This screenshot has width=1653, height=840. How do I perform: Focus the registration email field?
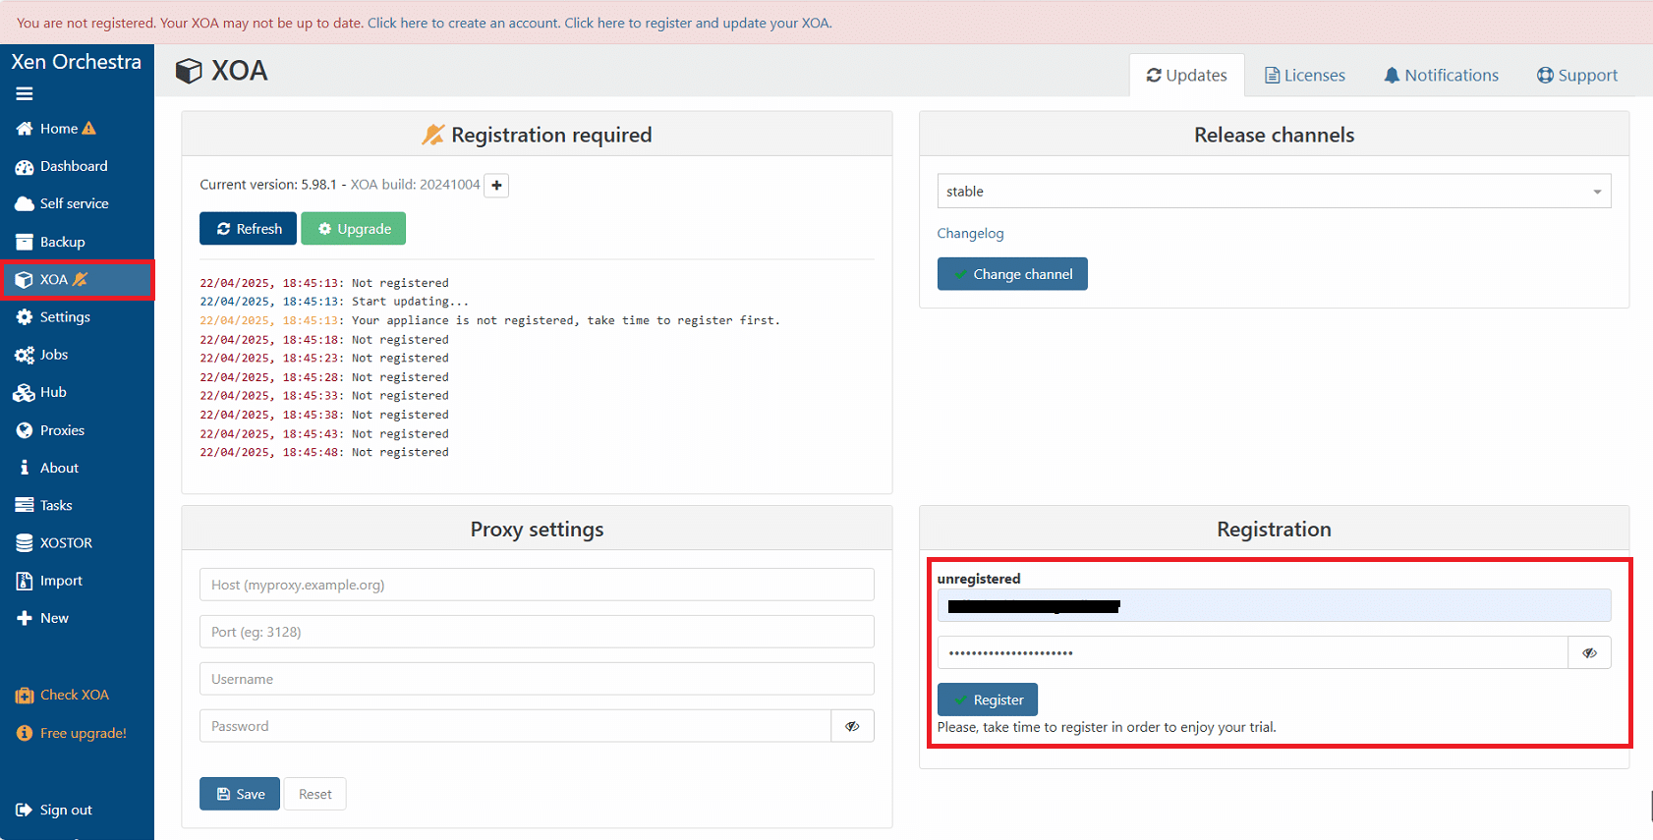(x=1274, y=605)
